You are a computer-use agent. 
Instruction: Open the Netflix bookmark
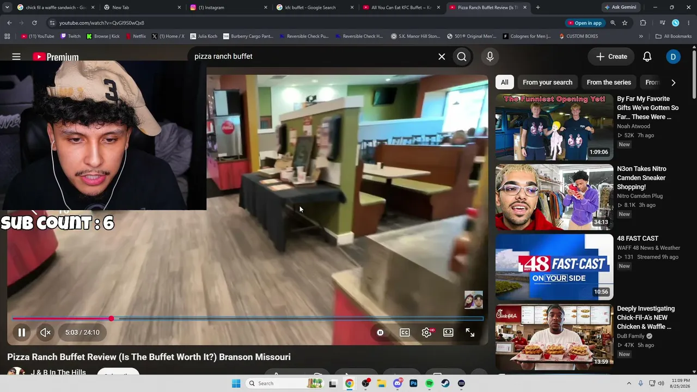[135, 36]
